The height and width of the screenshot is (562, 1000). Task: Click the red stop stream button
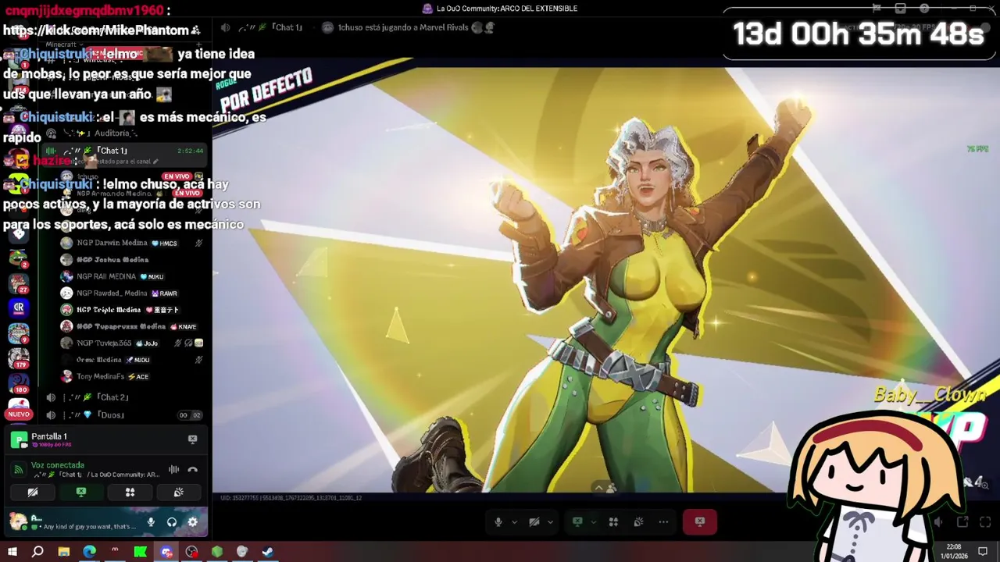[700, 522]
